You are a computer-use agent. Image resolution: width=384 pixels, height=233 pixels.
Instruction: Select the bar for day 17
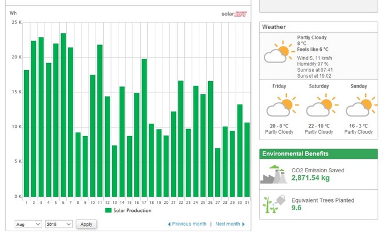pyautogui.click(x=144, y=128)
